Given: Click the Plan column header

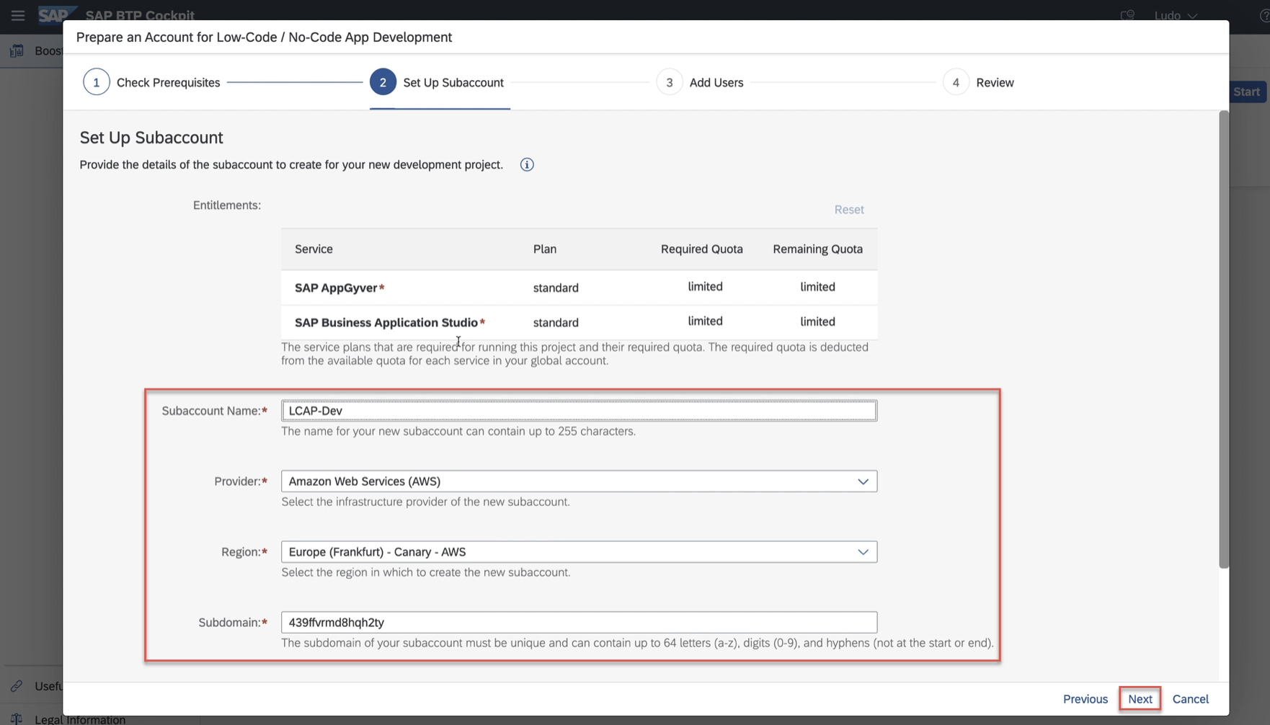Looking at the screenshot, I should [x=545, y=249].
